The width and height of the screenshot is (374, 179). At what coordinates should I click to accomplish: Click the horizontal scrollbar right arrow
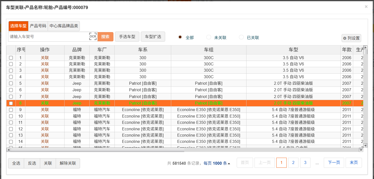tap(361, 150)
